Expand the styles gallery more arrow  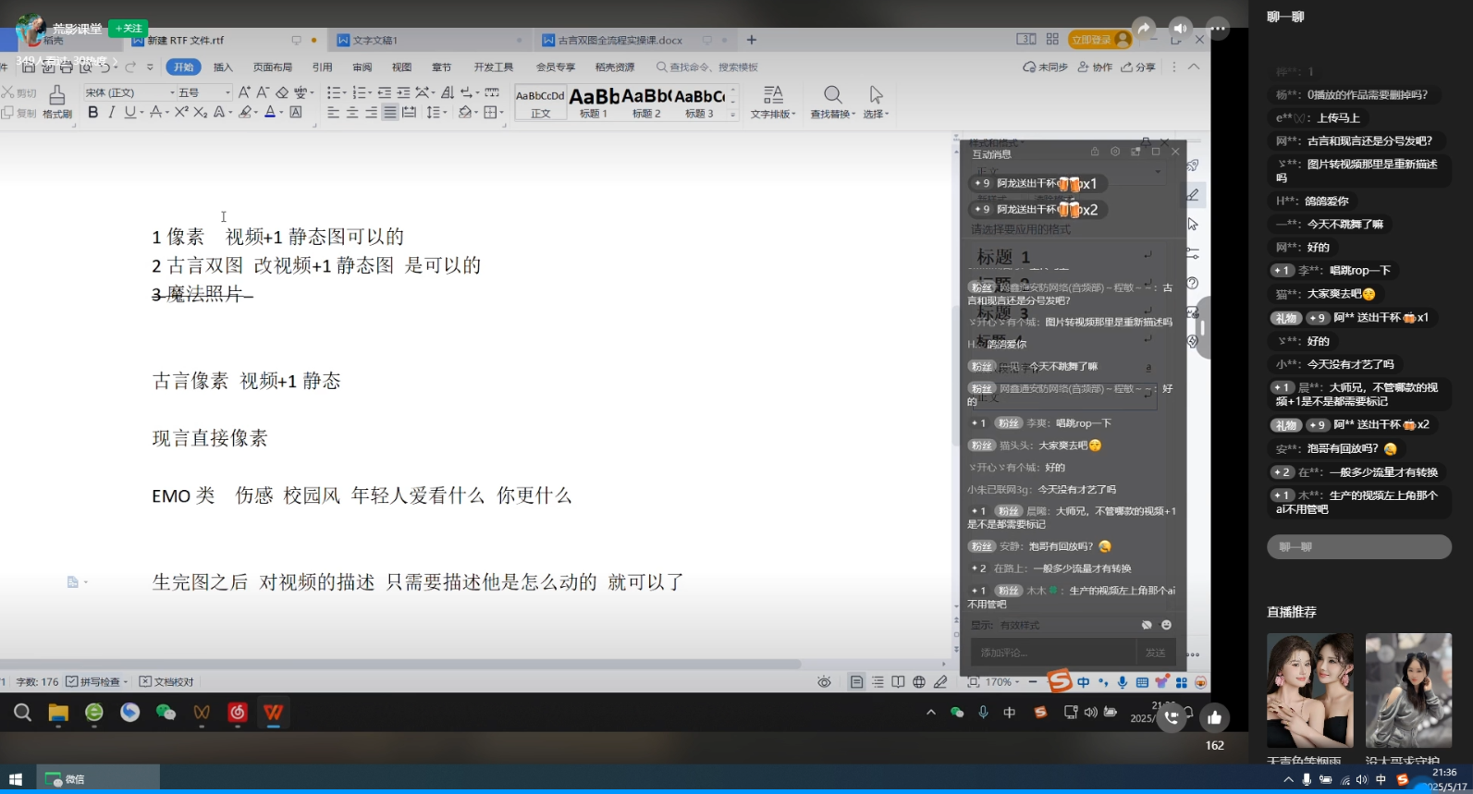(x=733, y=115)
